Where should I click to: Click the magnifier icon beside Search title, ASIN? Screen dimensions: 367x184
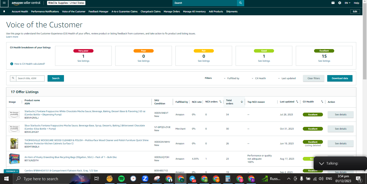point(13,78)
